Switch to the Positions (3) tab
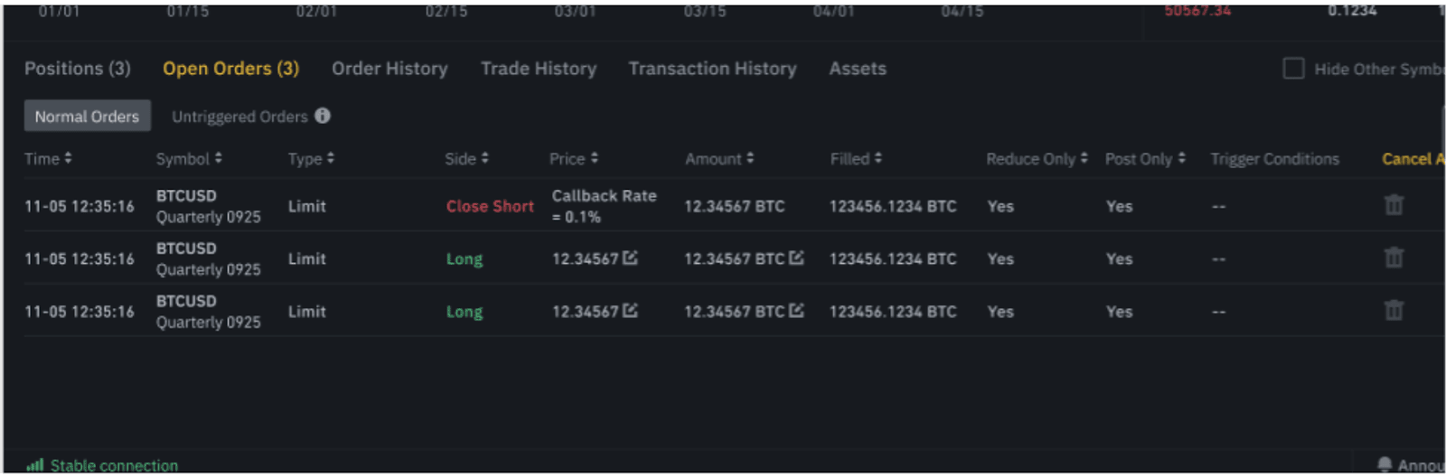This screenshot has height=476, width=1446. click(x=78, y=69)
